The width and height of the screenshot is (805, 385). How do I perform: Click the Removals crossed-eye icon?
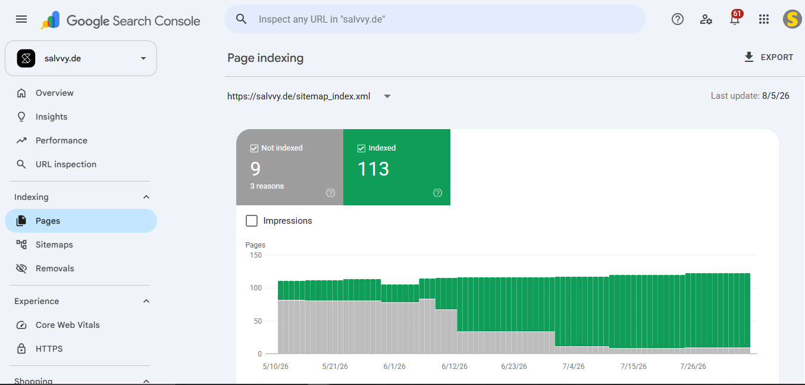click(21, 268)
